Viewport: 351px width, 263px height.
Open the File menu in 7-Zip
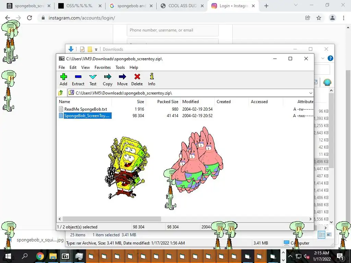click(x=62, y=67)
